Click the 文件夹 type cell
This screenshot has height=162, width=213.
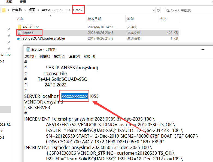132,27
